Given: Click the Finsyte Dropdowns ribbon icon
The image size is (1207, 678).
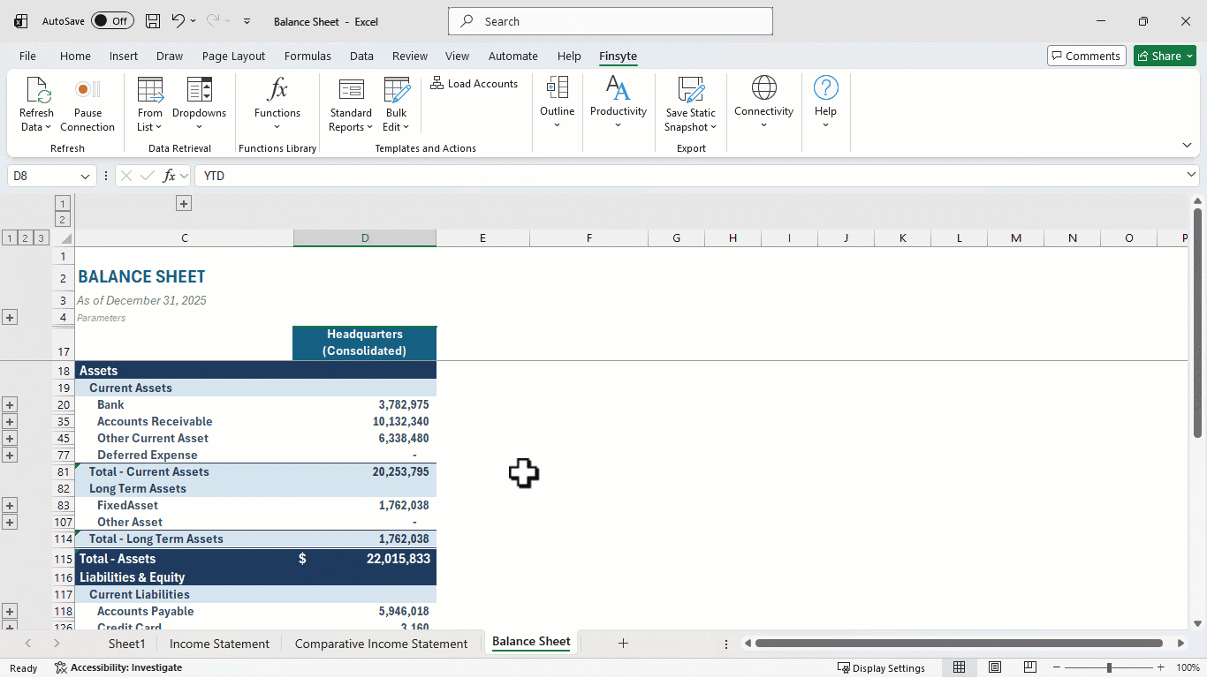Looking at the screenshot, I should pyautogui.click(x=199, y=104).
